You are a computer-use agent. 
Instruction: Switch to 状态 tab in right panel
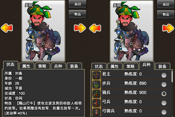pos(99,66)
